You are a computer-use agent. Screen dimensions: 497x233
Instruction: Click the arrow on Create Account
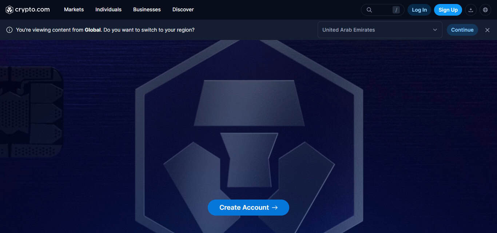point(275,208)
